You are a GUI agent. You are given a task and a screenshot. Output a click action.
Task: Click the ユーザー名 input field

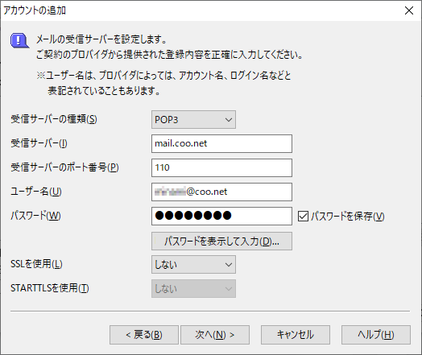[221, 192]
